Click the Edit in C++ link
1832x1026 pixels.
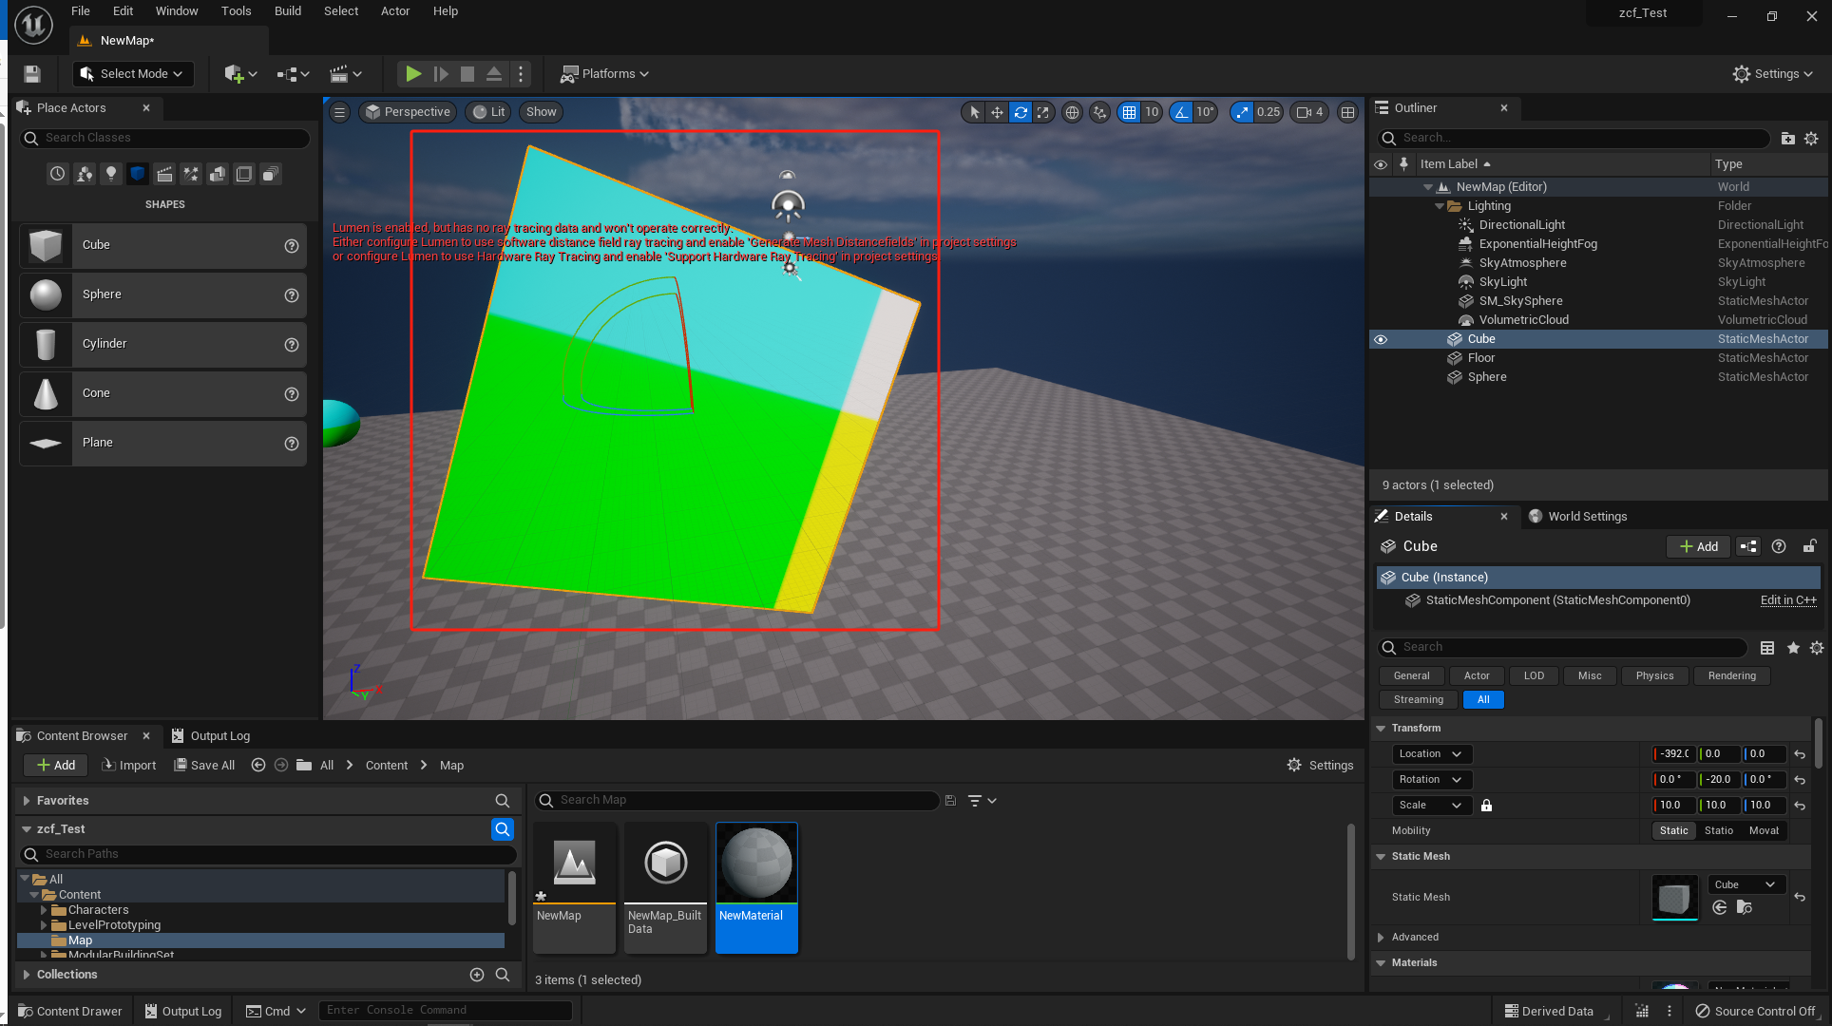(1787, 600)
